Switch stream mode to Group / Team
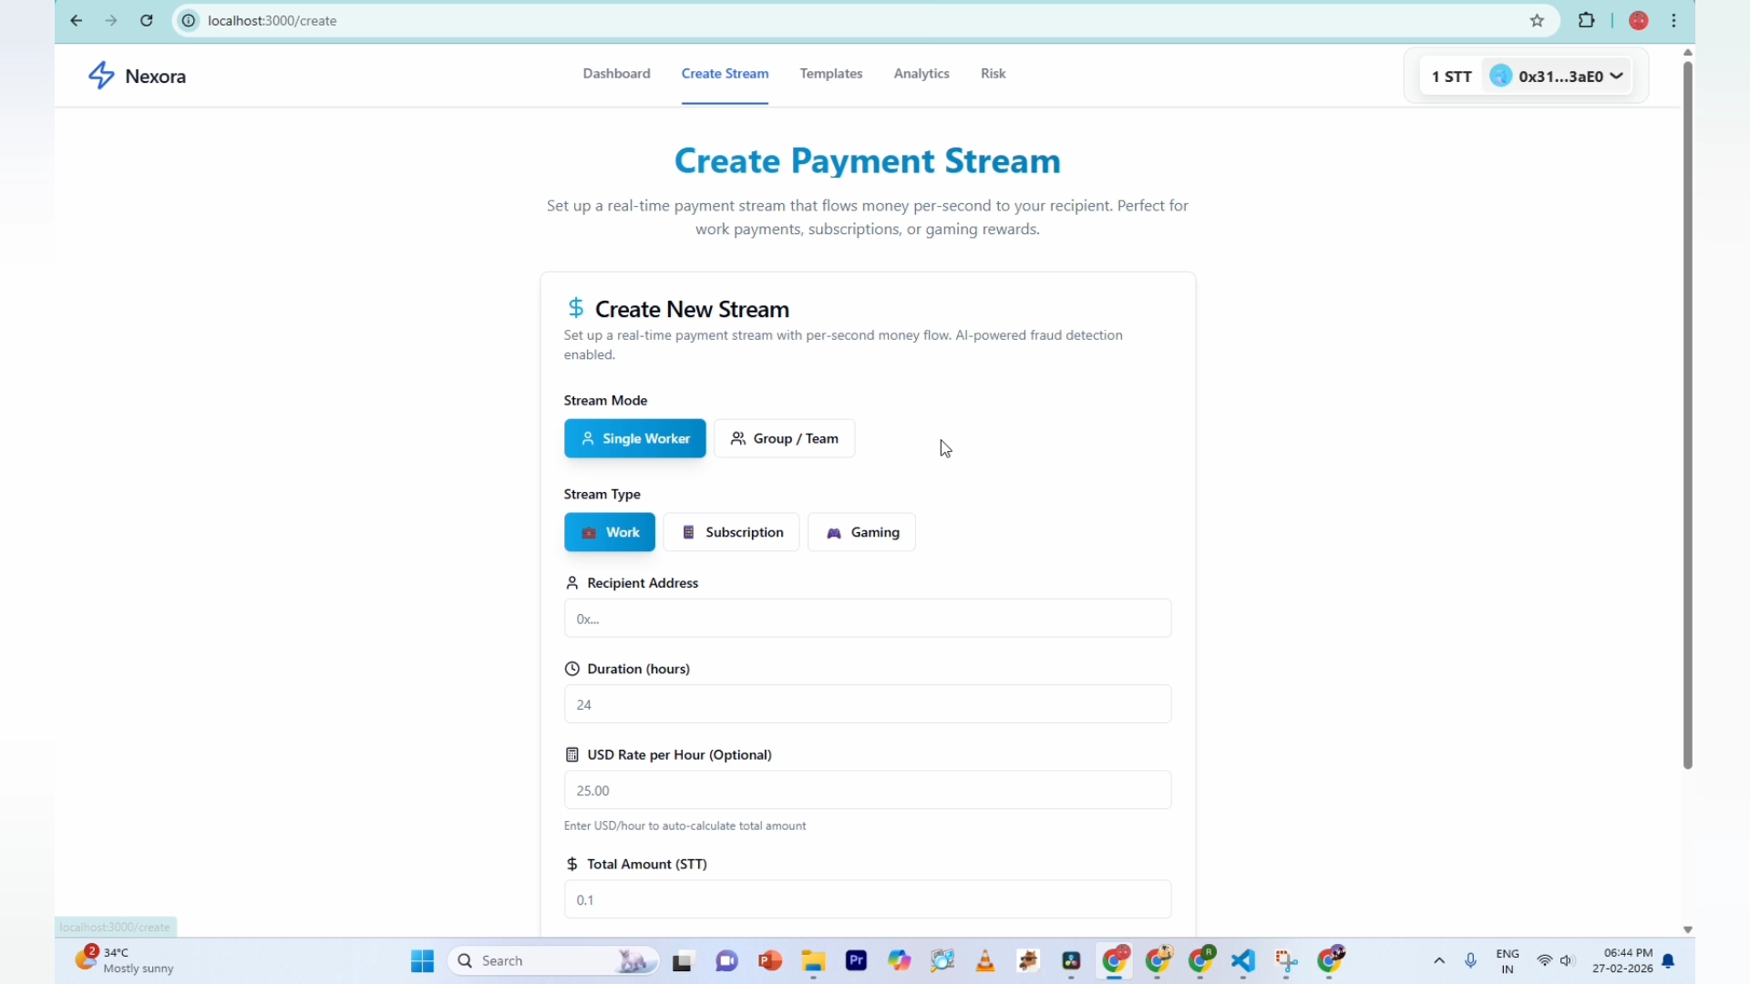Screen dimensions: 1750x984 click(784, 438)
